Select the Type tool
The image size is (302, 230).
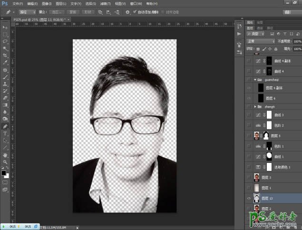(5, 133)
